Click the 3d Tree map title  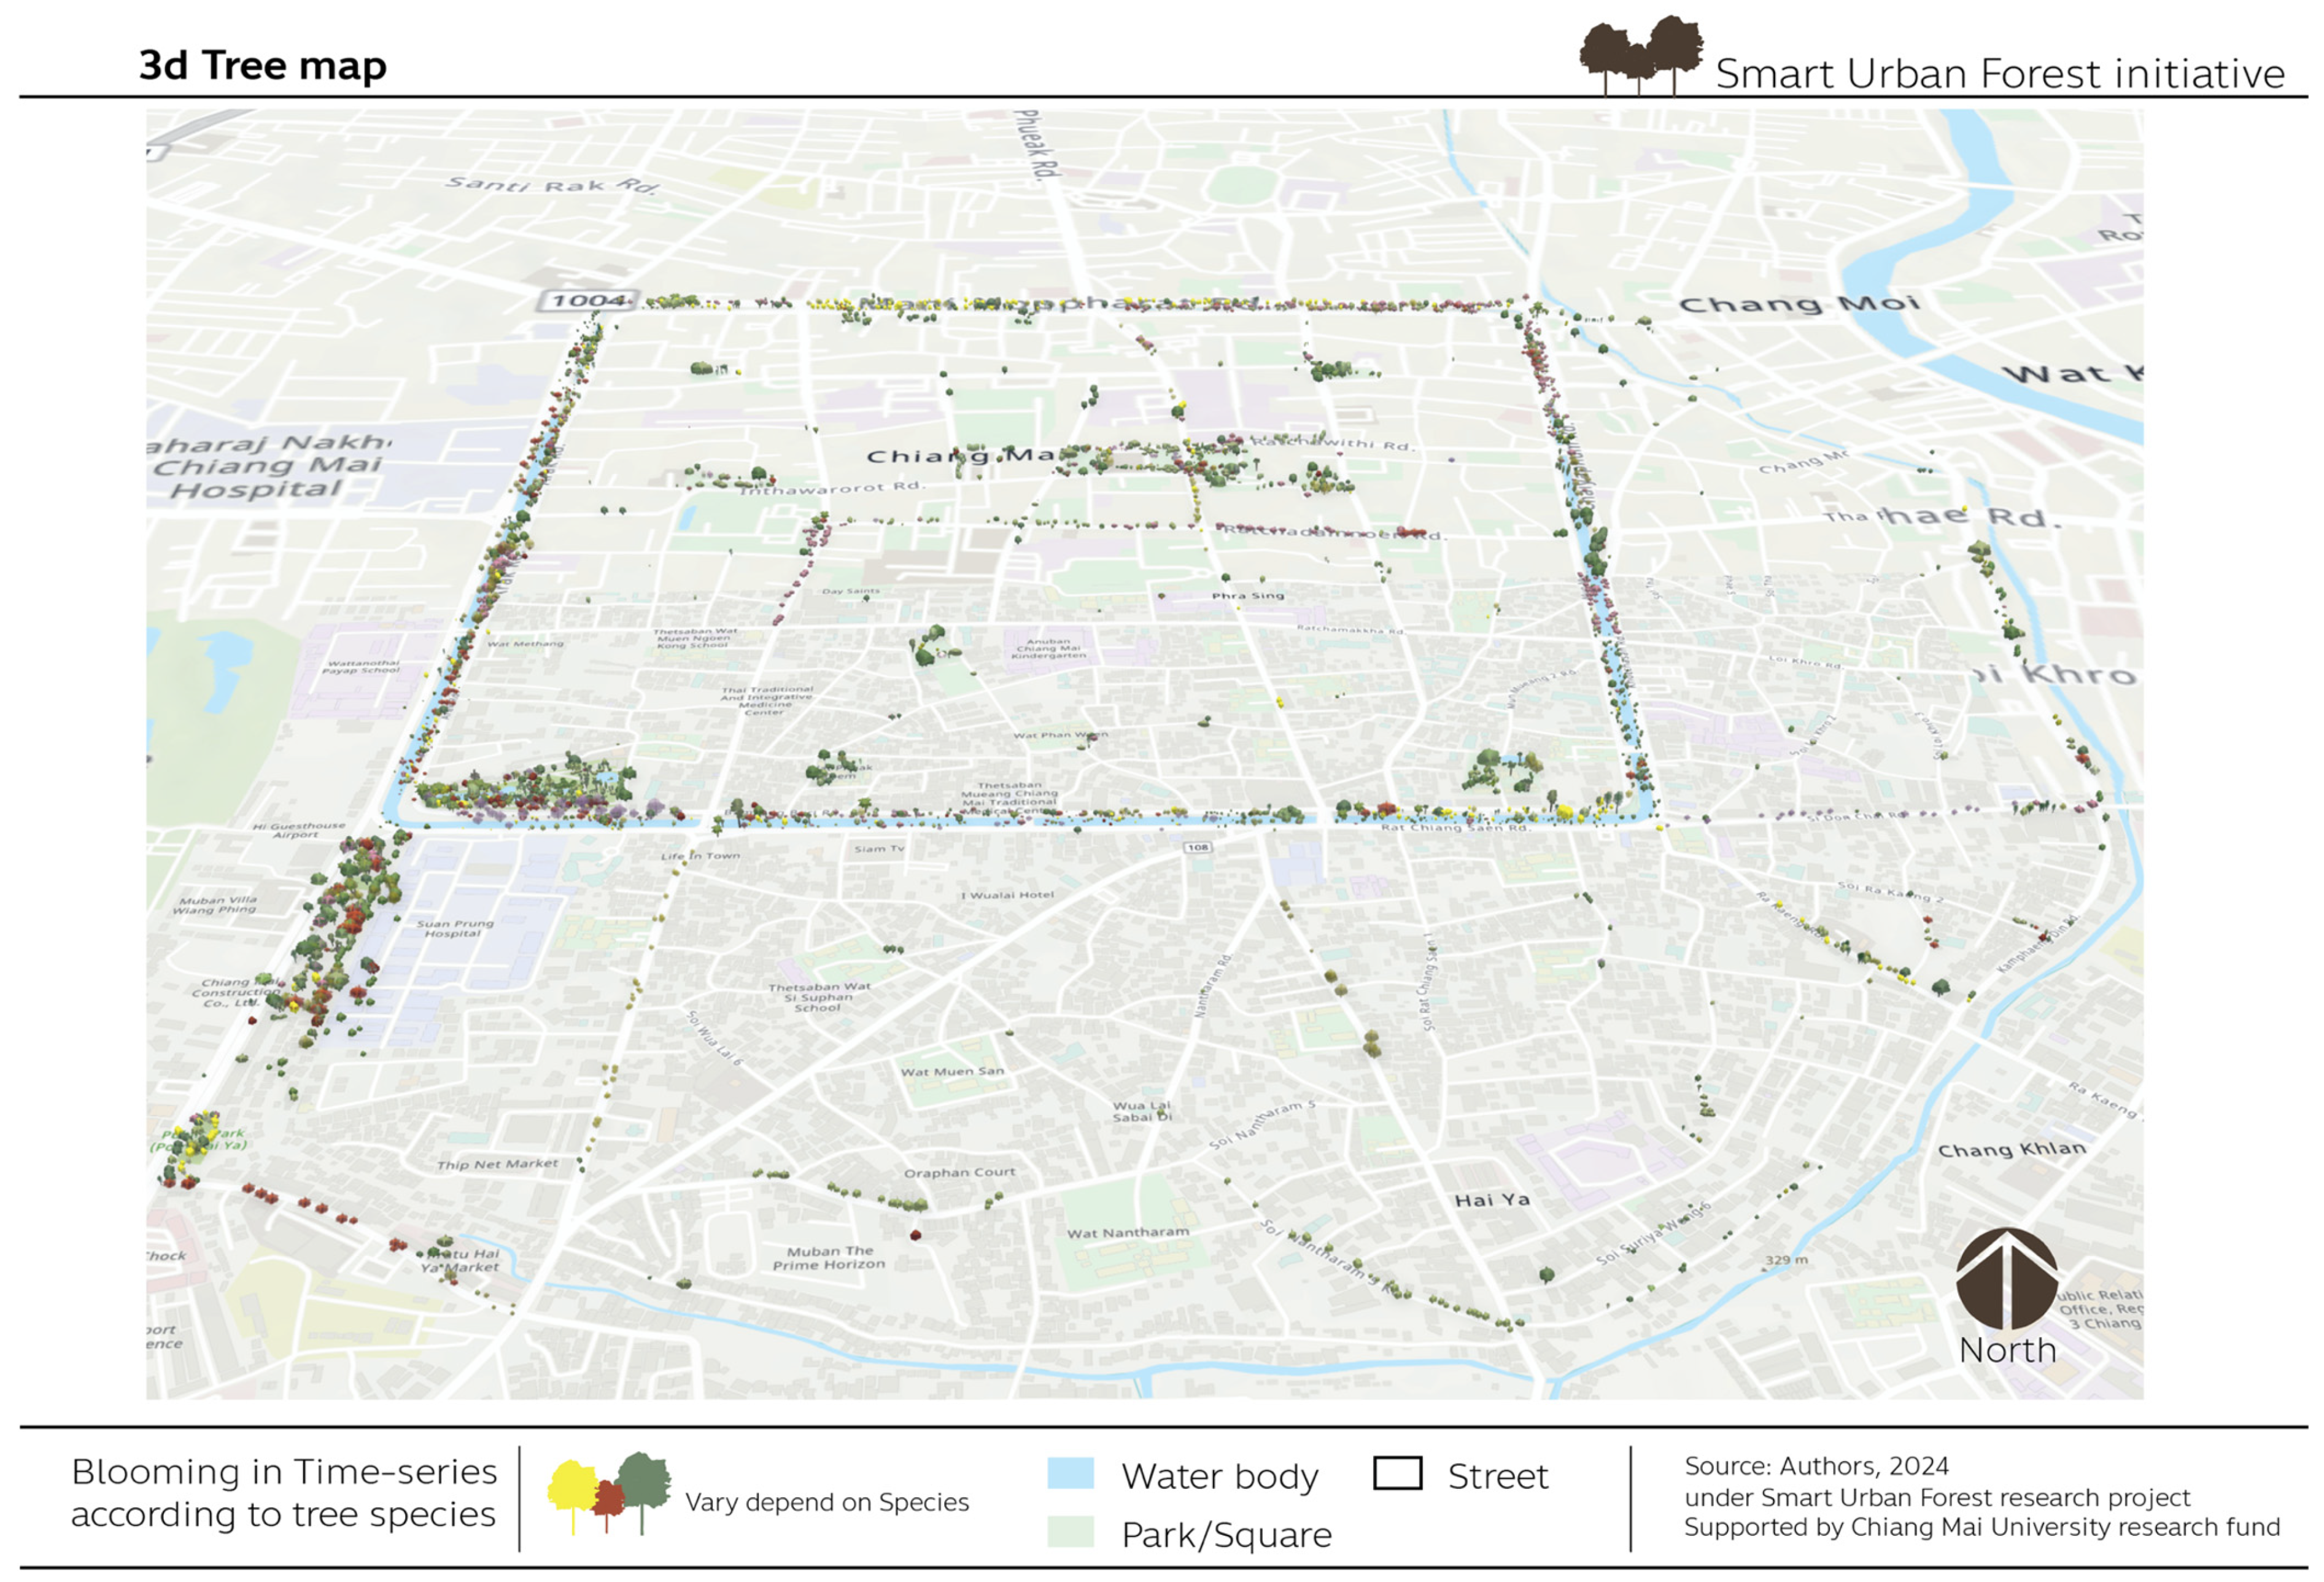click(x=262, y=66)
